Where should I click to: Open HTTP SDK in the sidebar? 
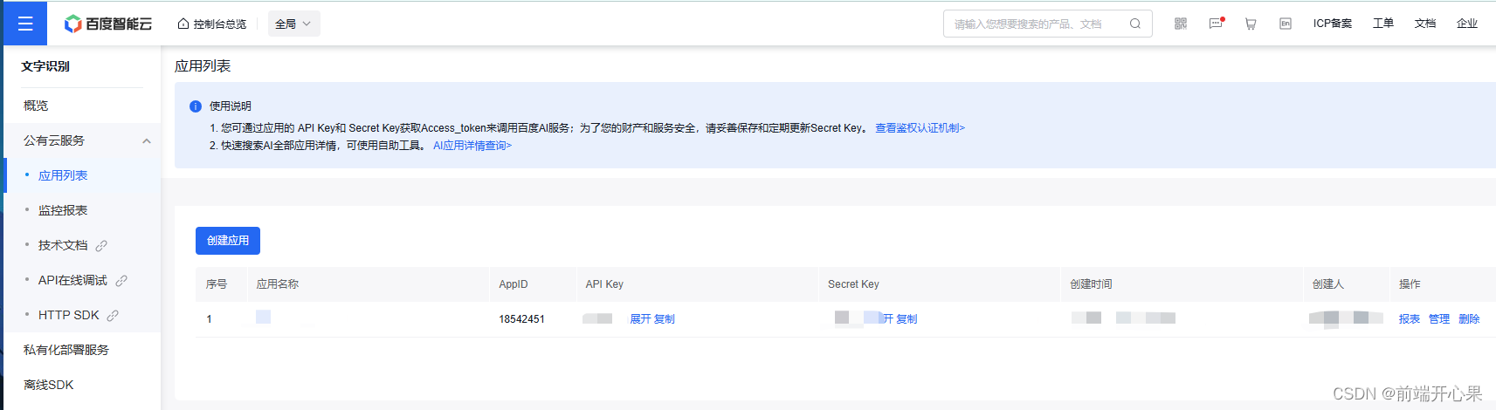point(69,315)
